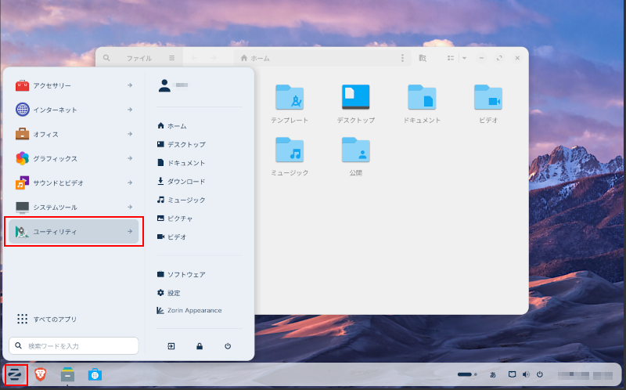
Task: Open the volume icon in system tray
Action: click(526, 374)
